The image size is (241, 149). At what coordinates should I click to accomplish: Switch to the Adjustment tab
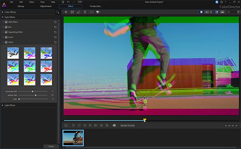[x=46, y=6]
